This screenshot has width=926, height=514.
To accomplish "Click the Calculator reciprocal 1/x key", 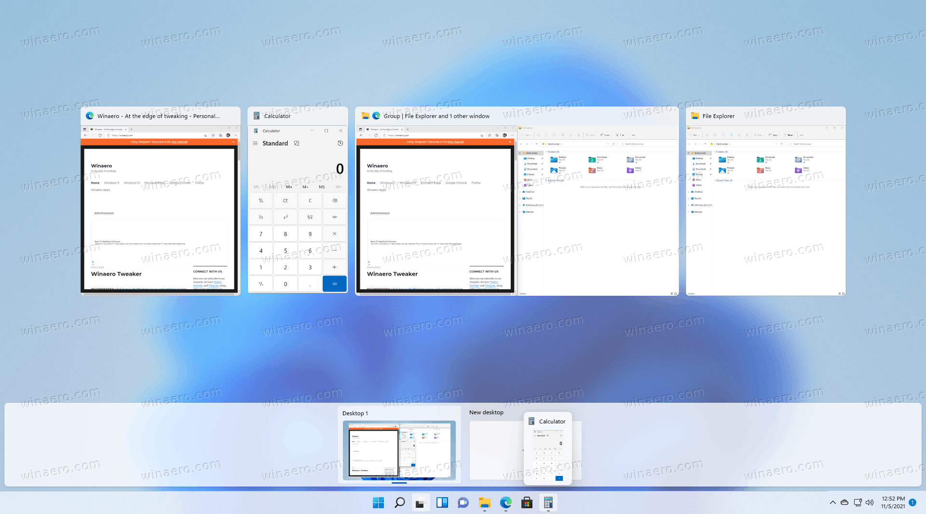I will [261, 217].
